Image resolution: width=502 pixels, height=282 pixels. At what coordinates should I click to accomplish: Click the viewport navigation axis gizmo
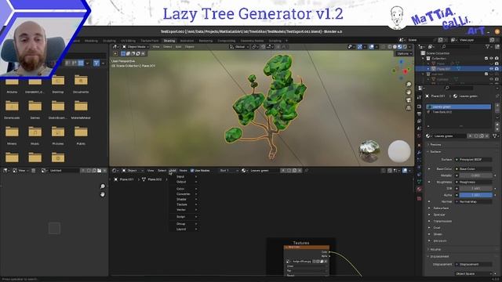[x=402, y=70]
